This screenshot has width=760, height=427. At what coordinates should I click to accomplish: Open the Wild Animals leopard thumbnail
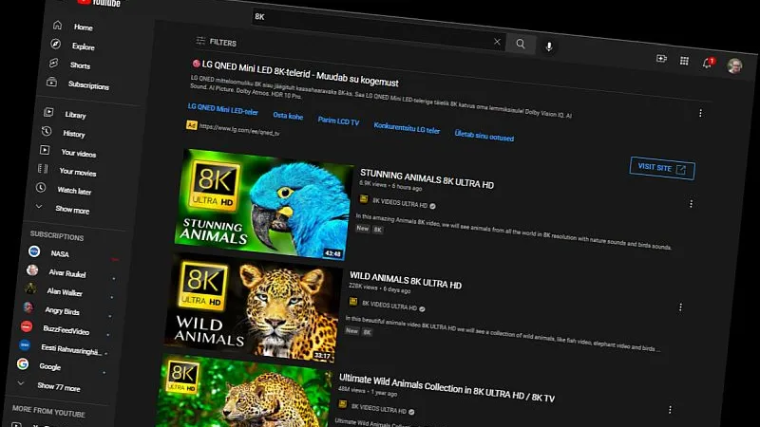[253, 308]
